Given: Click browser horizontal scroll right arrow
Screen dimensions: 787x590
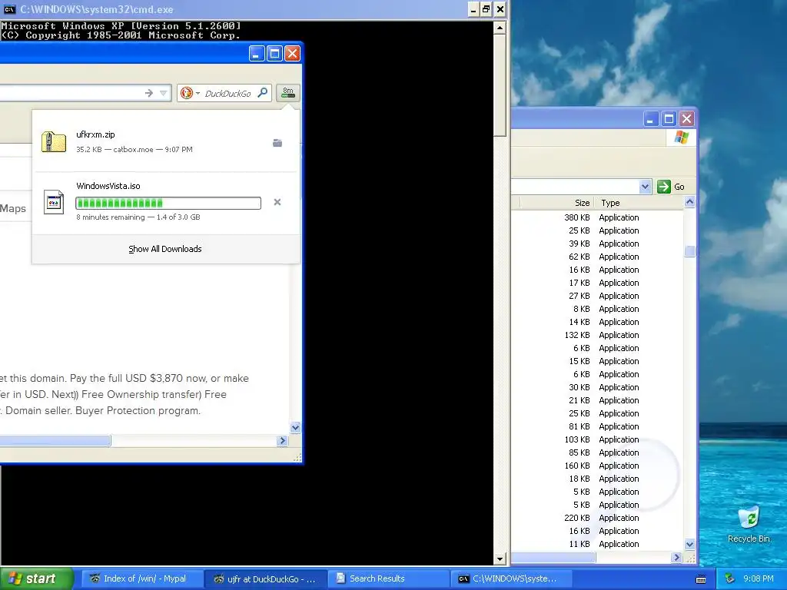Looking at the screenshot, I should point(282,440).
